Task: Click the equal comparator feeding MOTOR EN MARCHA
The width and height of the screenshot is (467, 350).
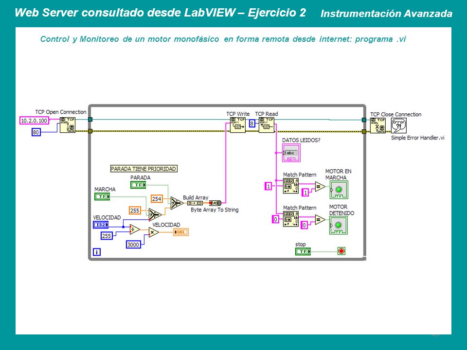Action: pos(320,187)
